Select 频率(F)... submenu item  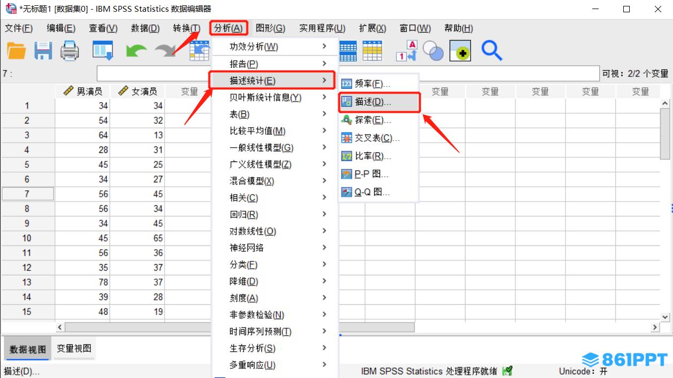(378, 84)
